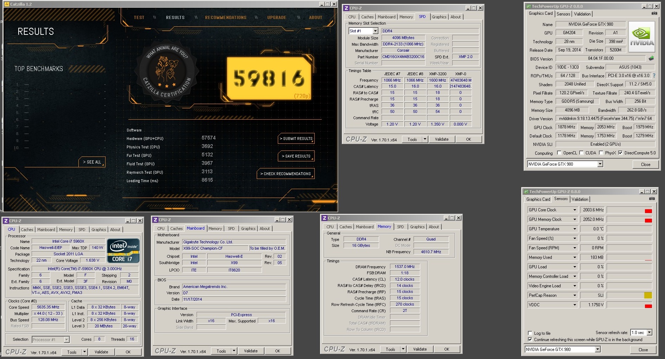Screen dimensions: 665x359
Task: Open Tools dropdown arrow in CPU-Z Memory window
Action: (403, 349)
